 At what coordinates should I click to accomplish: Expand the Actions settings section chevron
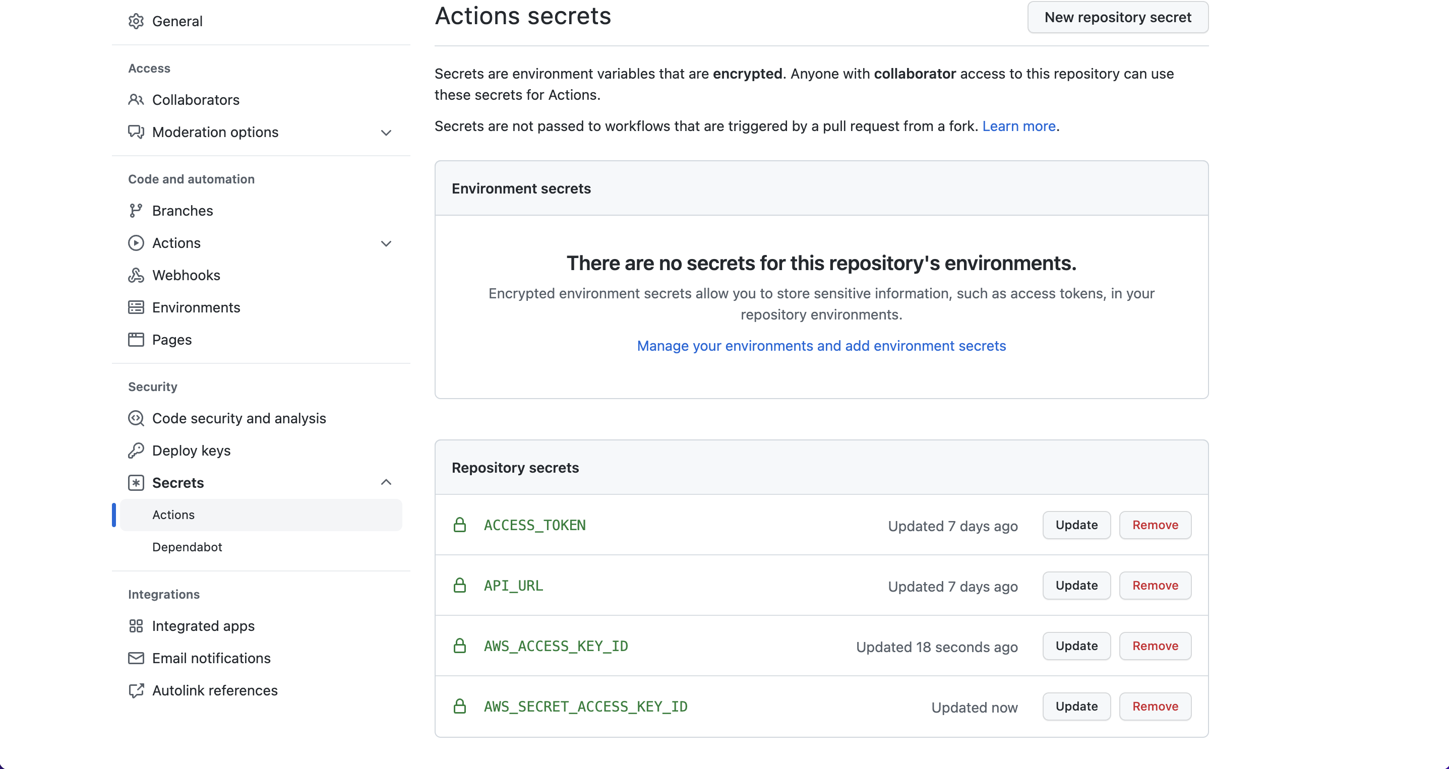click(x=386, y=243)
